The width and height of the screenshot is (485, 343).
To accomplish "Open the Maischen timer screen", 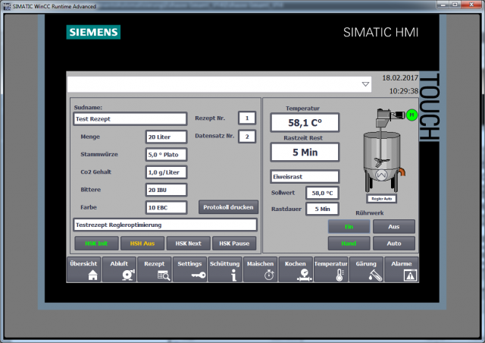I will (x=260, y=269).
